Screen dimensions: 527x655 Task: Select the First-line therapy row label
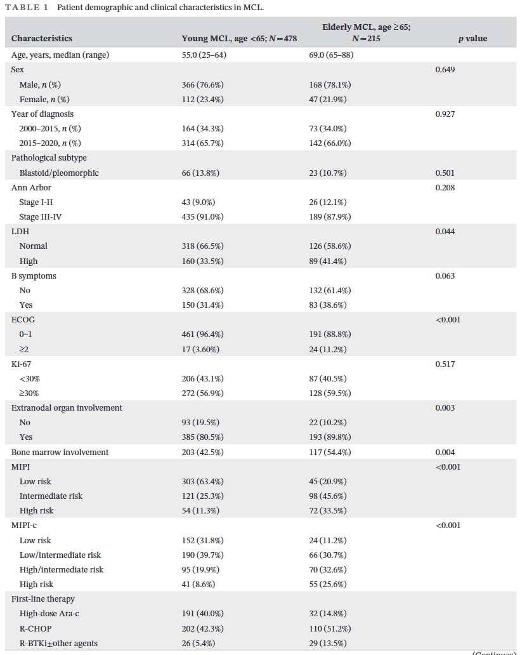coord(43,599)
